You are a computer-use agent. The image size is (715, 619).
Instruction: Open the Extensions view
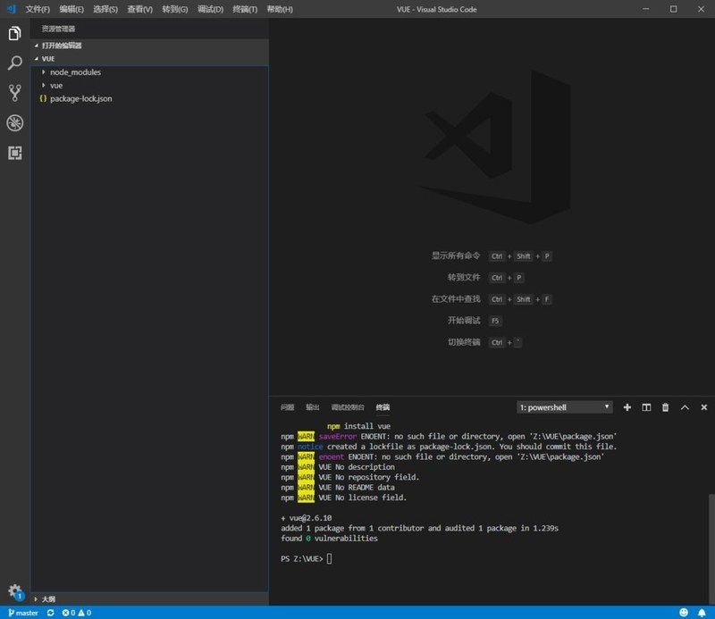tap(14, 153)
